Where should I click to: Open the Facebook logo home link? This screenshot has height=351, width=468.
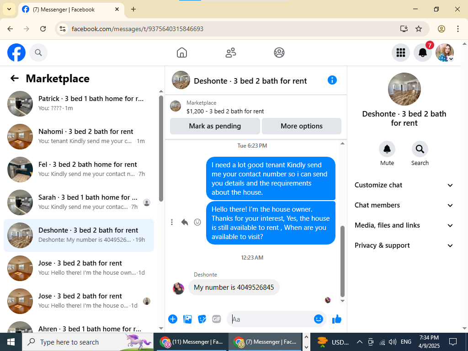(16, 53)
